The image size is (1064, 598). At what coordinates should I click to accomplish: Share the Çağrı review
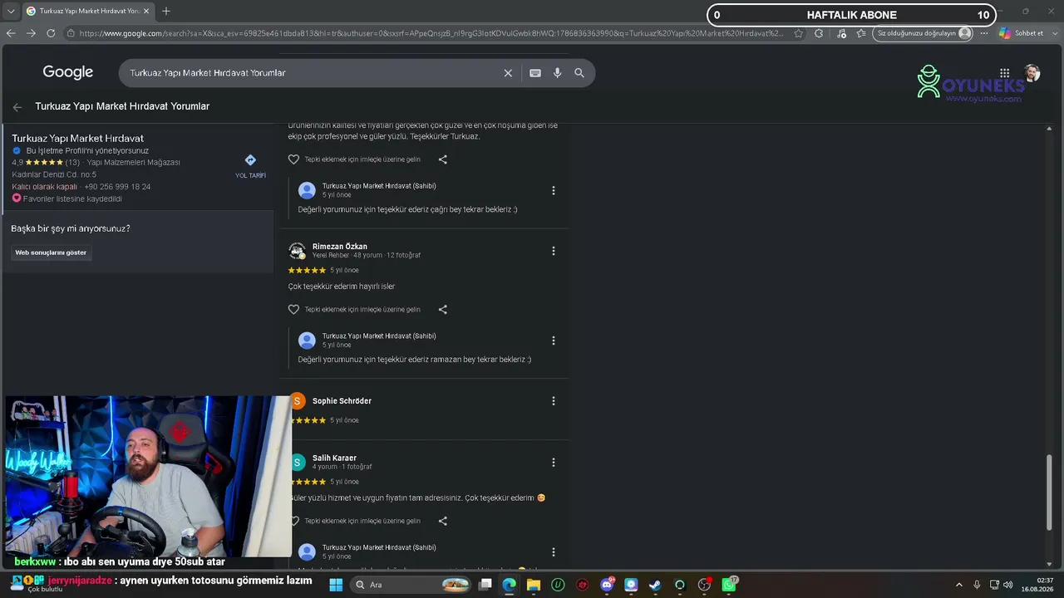tap(442, 159)
